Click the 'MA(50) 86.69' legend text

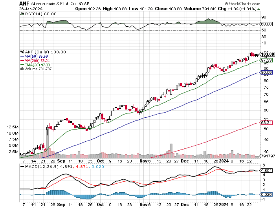pyautogui.click(x=36, y=56)
